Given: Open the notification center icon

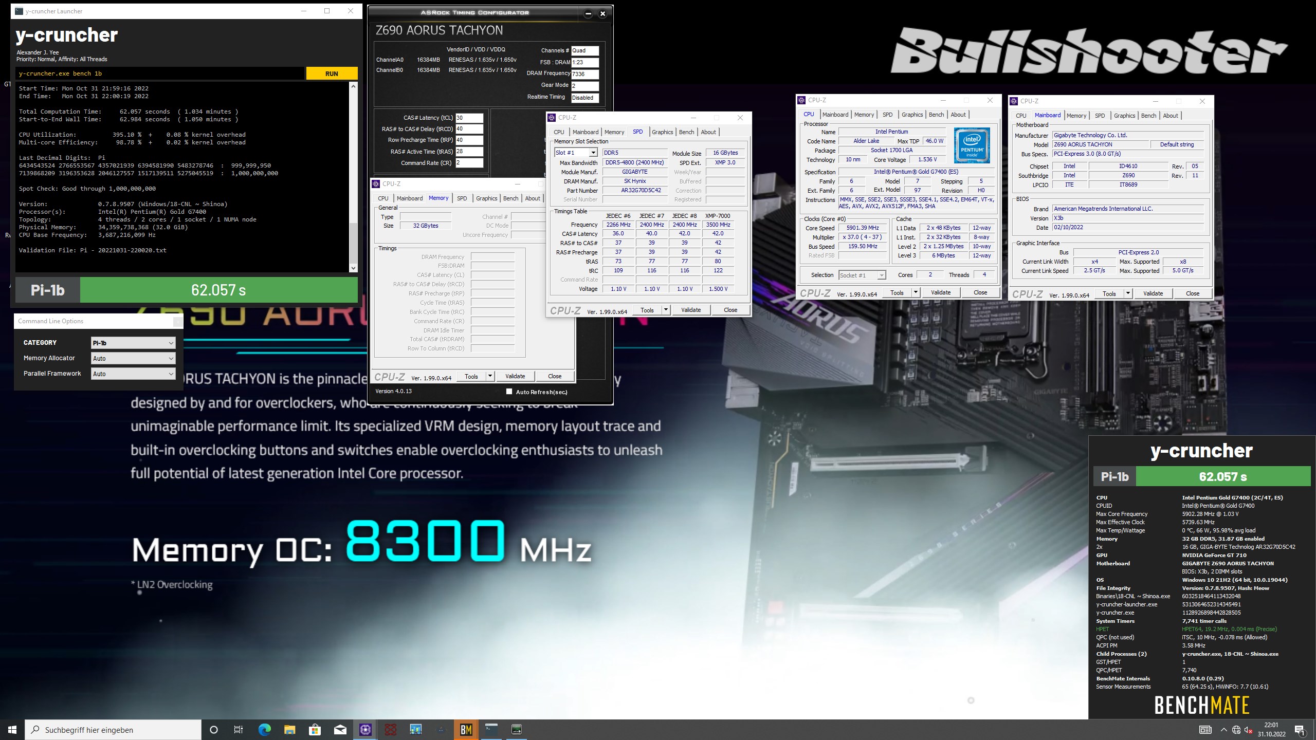Looking at the screenshot, I should pos(1300,730).
